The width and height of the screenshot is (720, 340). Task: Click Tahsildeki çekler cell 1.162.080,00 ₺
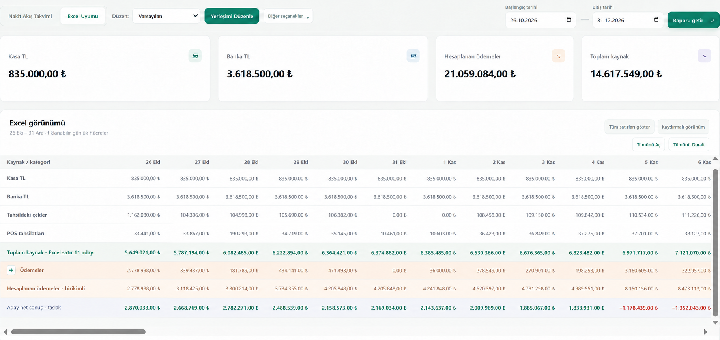click(x=144, y=215)
